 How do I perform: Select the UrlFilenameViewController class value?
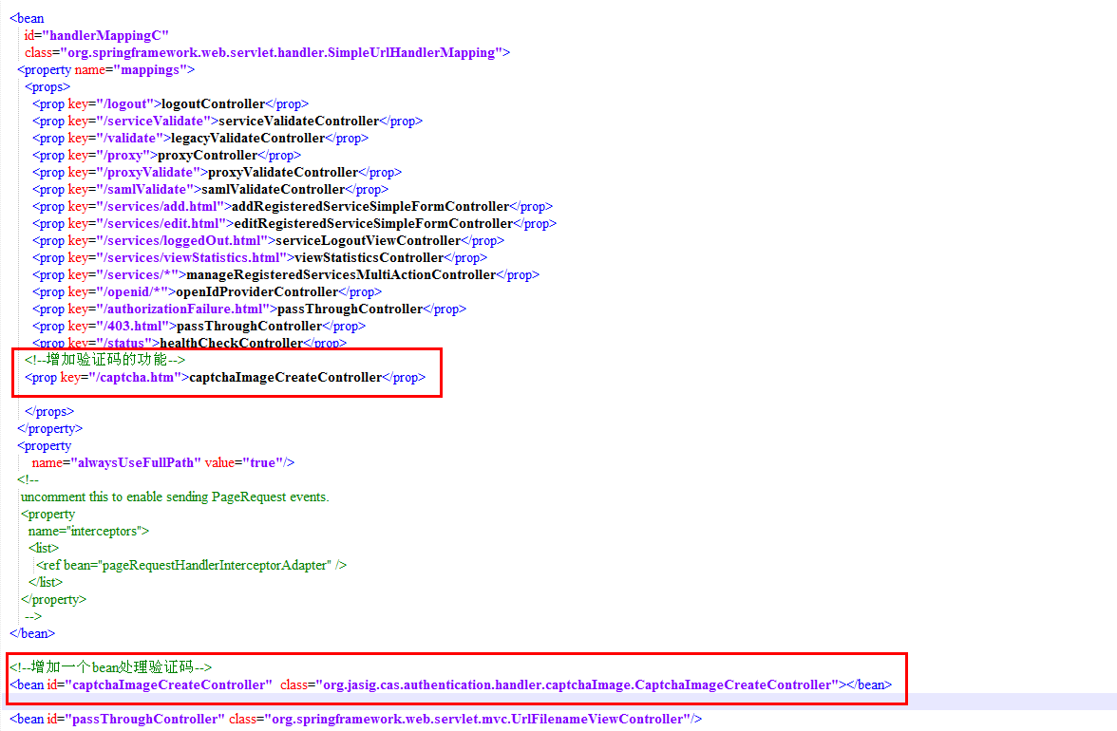(477, 719)
